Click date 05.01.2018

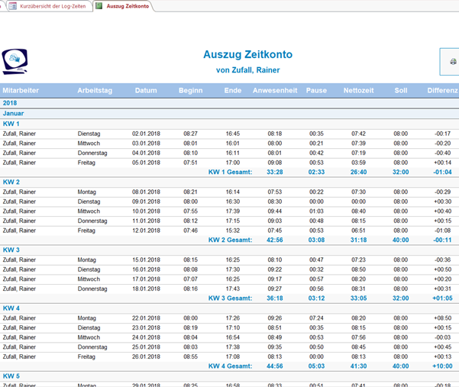point(146,163)
